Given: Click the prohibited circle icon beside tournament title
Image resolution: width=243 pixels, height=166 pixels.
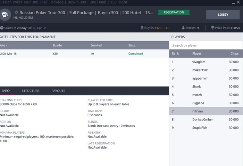Looking at the screenshot, I should coord(16,12).
